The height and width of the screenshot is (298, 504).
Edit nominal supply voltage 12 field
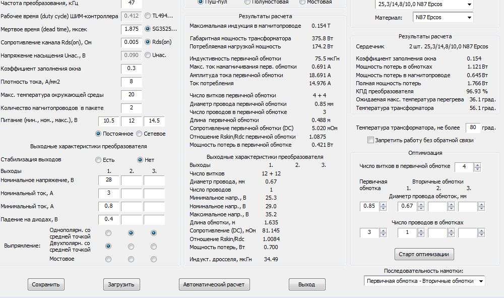[x=132, y=121]
